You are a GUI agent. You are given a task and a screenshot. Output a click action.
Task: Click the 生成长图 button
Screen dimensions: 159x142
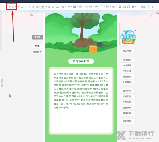128,102
